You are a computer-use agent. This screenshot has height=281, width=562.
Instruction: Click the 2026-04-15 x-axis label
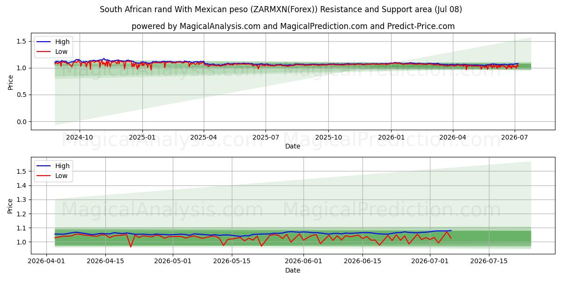pos(105,261)
